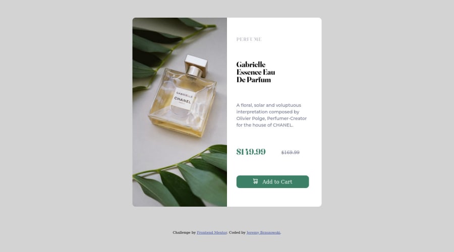The width and height of the screenshot is (454, 252).
Task: Click the perfume bottle's glass body
Action: (183, 107)
